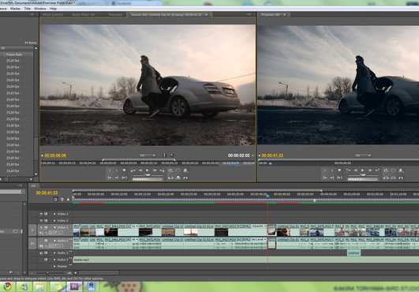The width and height of the screenshot is (419, 292).
Task: Click the Extract button in Program monitor
Action: pyautogui.click(x=393, y=178)
